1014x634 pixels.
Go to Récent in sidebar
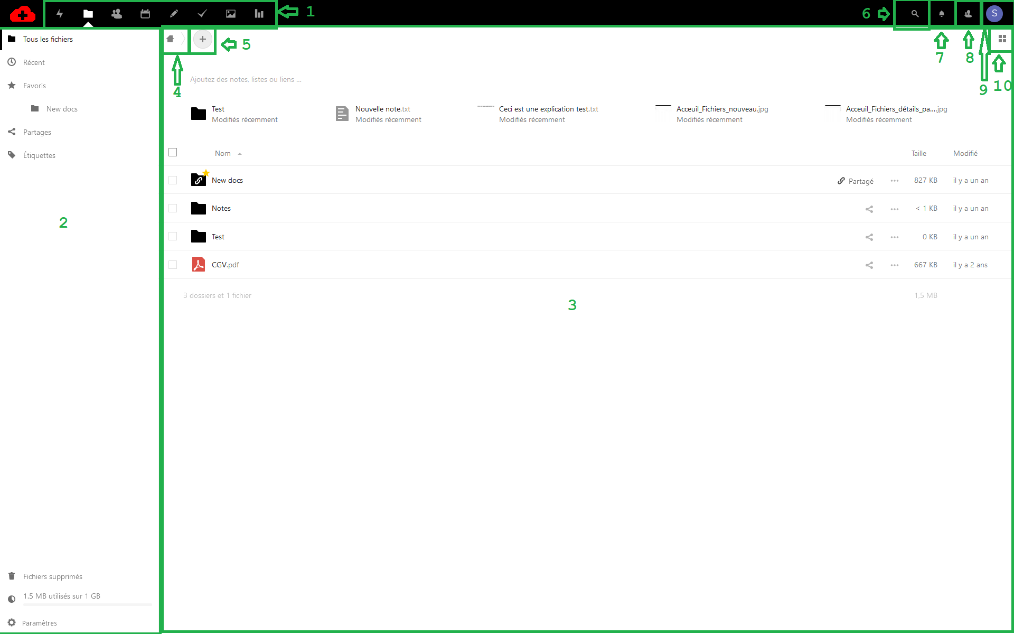34,62
